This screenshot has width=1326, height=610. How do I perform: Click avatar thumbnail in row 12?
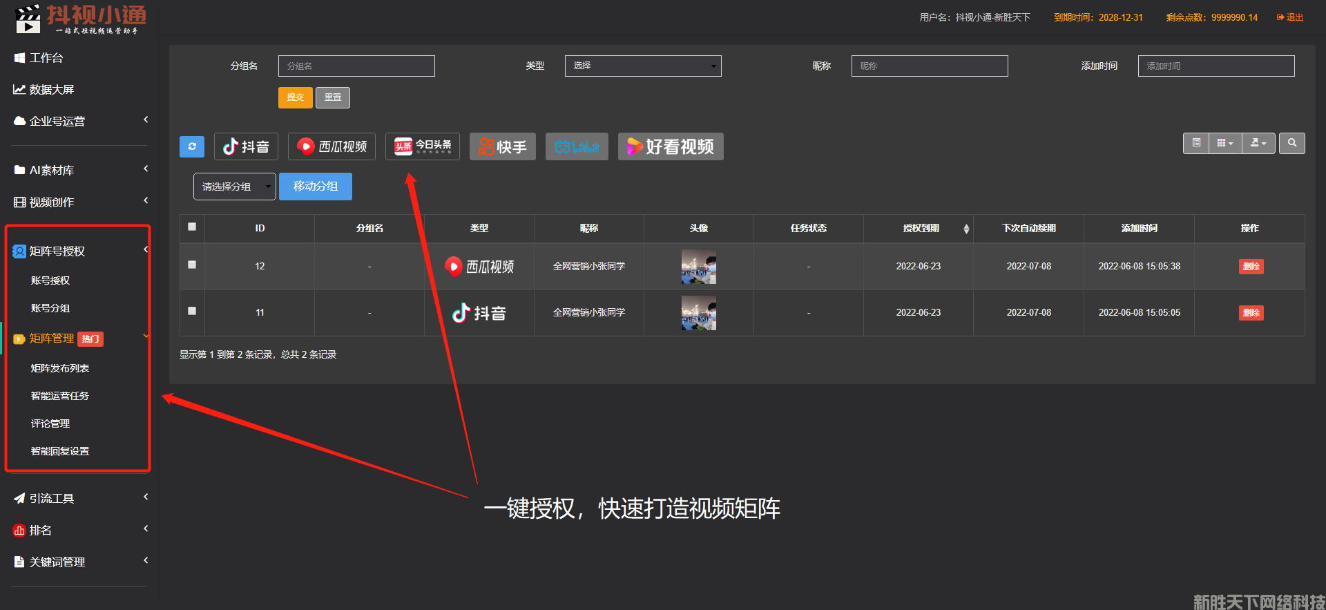[x=699, y=267]
